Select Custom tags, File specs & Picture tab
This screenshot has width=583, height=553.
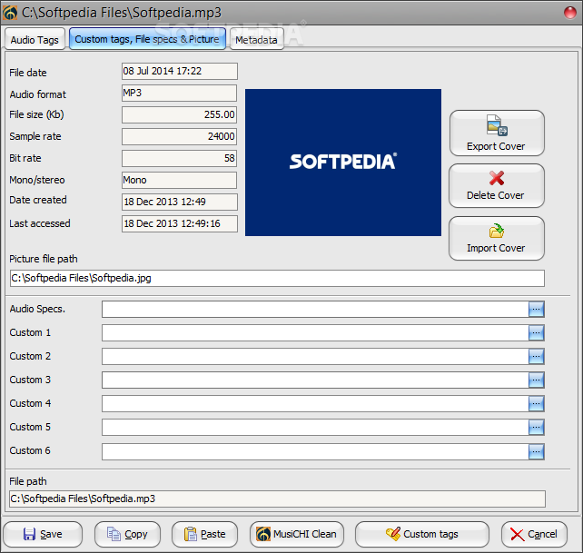coord(147,39)
